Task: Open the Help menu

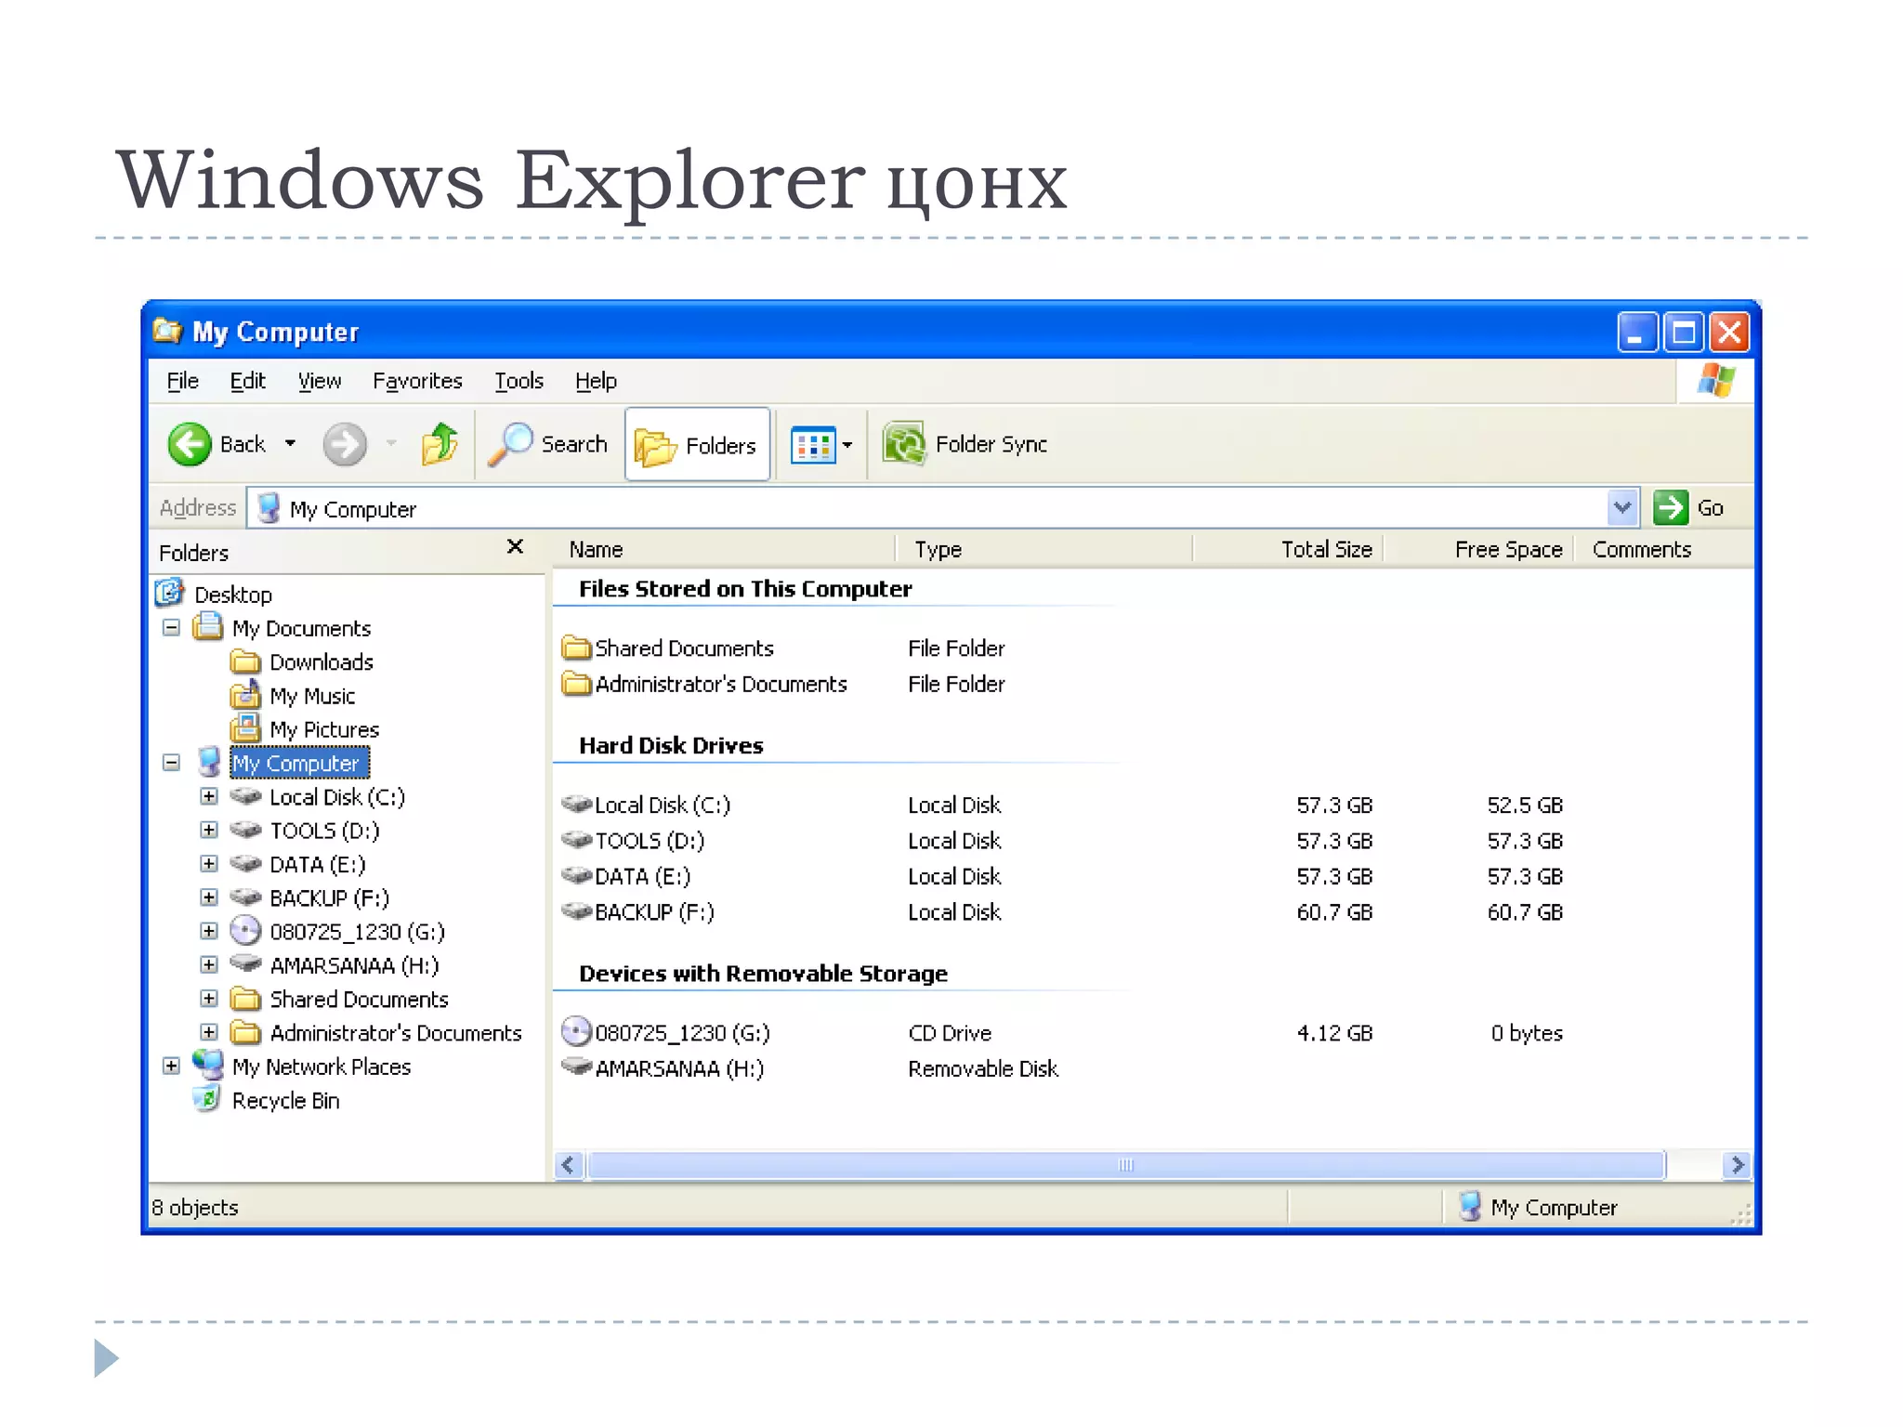Action: pos(596,381)
